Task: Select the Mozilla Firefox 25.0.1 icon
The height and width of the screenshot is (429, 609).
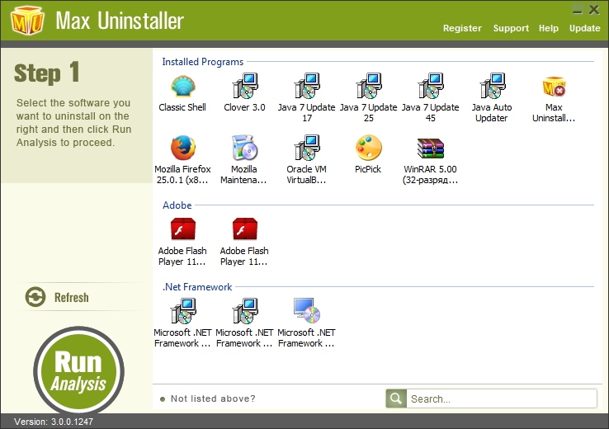Action: tap(182, 148)
